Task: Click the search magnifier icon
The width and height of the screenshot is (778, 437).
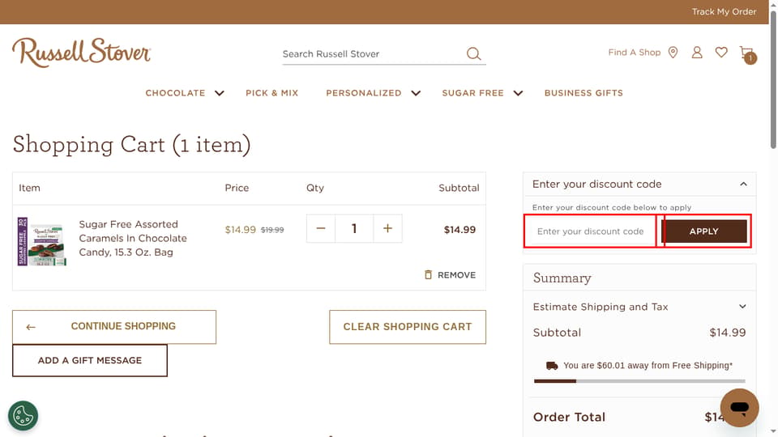Action: (x=473, y=53)
